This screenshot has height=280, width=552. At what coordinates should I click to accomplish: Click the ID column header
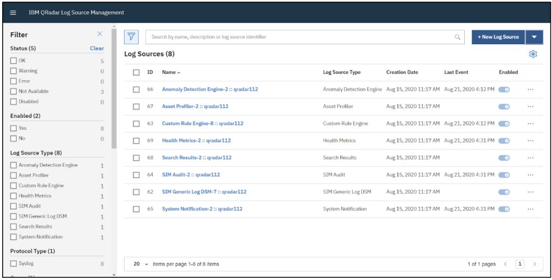pos(150,72)
